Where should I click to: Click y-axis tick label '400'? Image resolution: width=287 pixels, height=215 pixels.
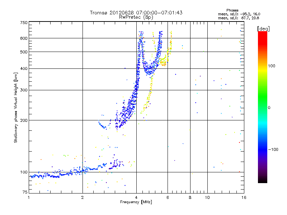[24, 69]
